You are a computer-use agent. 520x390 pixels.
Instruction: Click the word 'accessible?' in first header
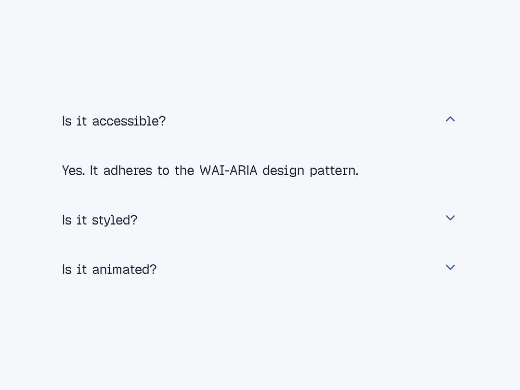(129, 121)
